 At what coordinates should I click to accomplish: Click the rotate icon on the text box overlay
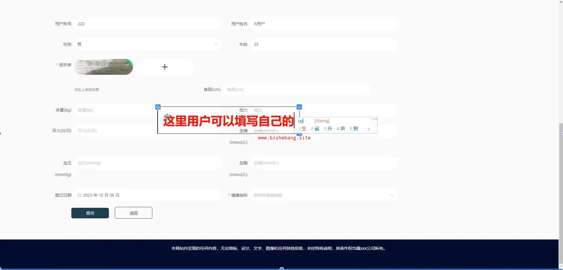[x=158, y=107]
